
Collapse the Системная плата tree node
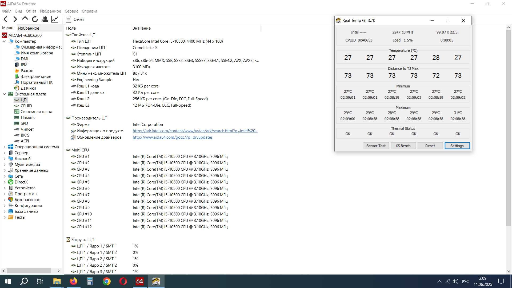pos(4,94)
